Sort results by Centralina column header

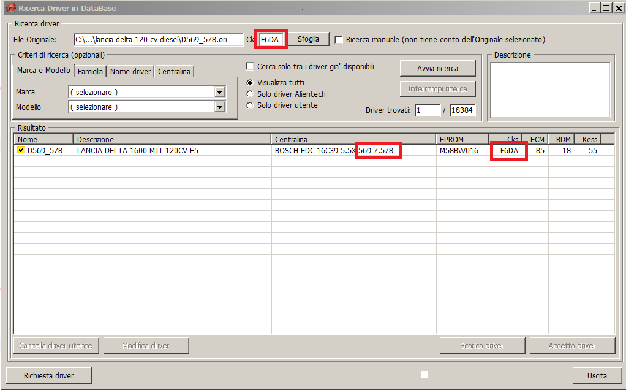[x=353, y=139]
